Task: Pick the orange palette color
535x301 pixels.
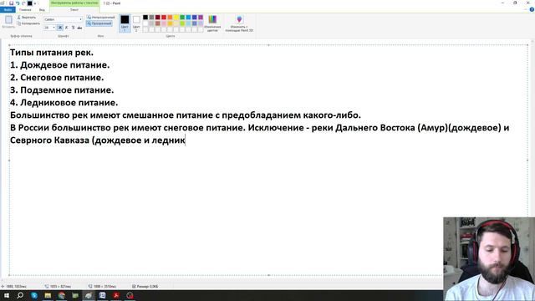Action: point(170,18)
